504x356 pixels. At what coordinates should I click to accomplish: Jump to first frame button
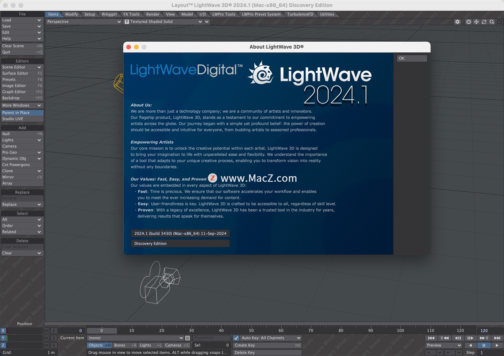431,338
